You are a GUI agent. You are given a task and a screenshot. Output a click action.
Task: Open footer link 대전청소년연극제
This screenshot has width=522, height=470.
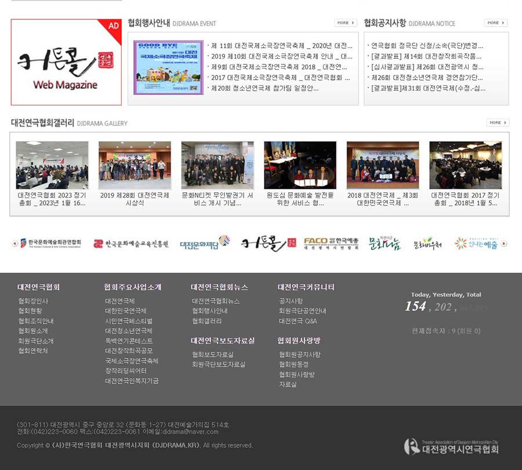point(129,331)
